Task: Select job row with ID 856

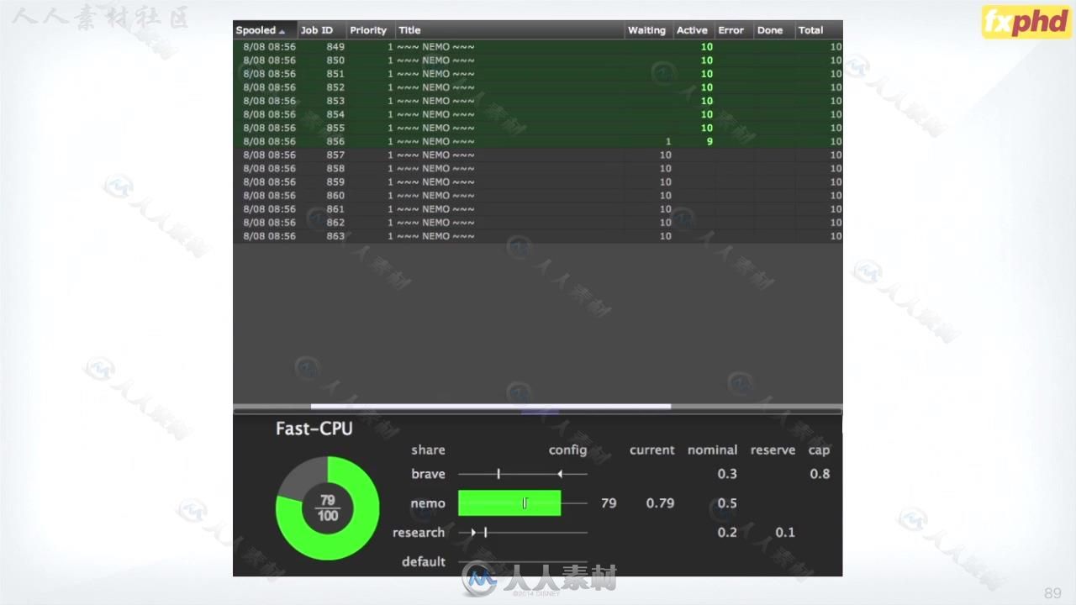Action: click(537, 141)
